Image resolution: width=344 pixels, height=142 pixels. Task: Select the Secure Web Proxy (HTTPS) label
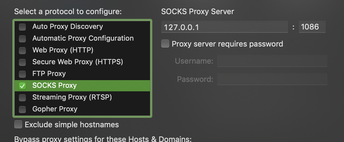tap(78, 62)
